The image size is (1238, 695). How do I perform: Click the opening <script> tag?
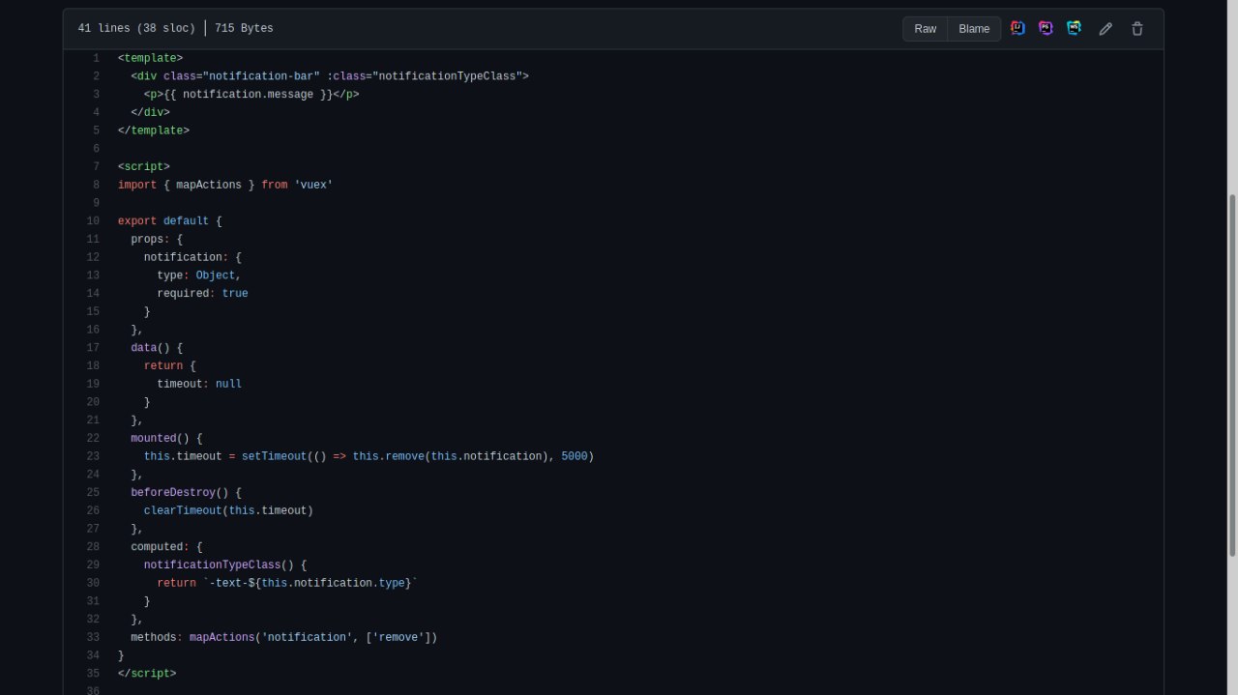tap(143, 167)
